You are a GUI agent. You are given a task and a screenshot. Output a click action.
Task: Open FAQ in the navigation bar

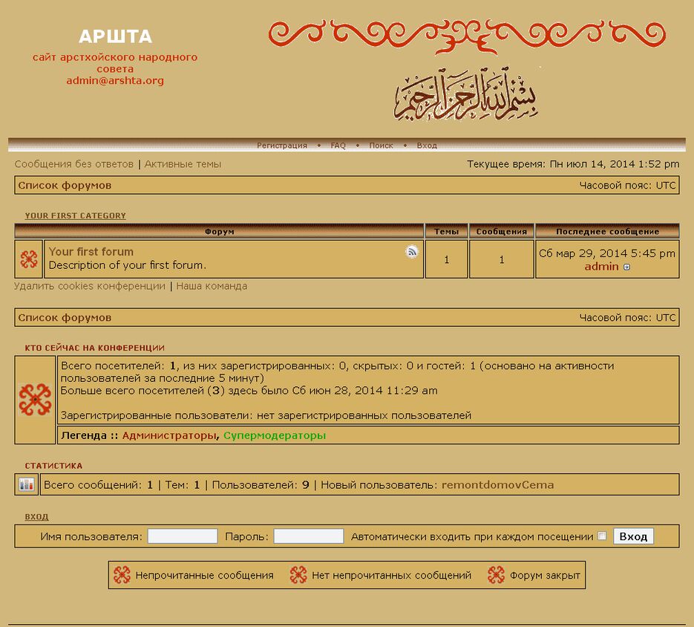pyautogui.click(x=338, y=146)
